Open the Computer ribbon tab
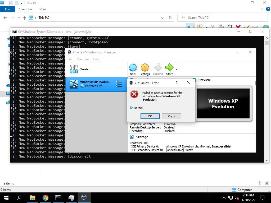The image size is (271, 203). pyautogui.click(x=25, y=9)
